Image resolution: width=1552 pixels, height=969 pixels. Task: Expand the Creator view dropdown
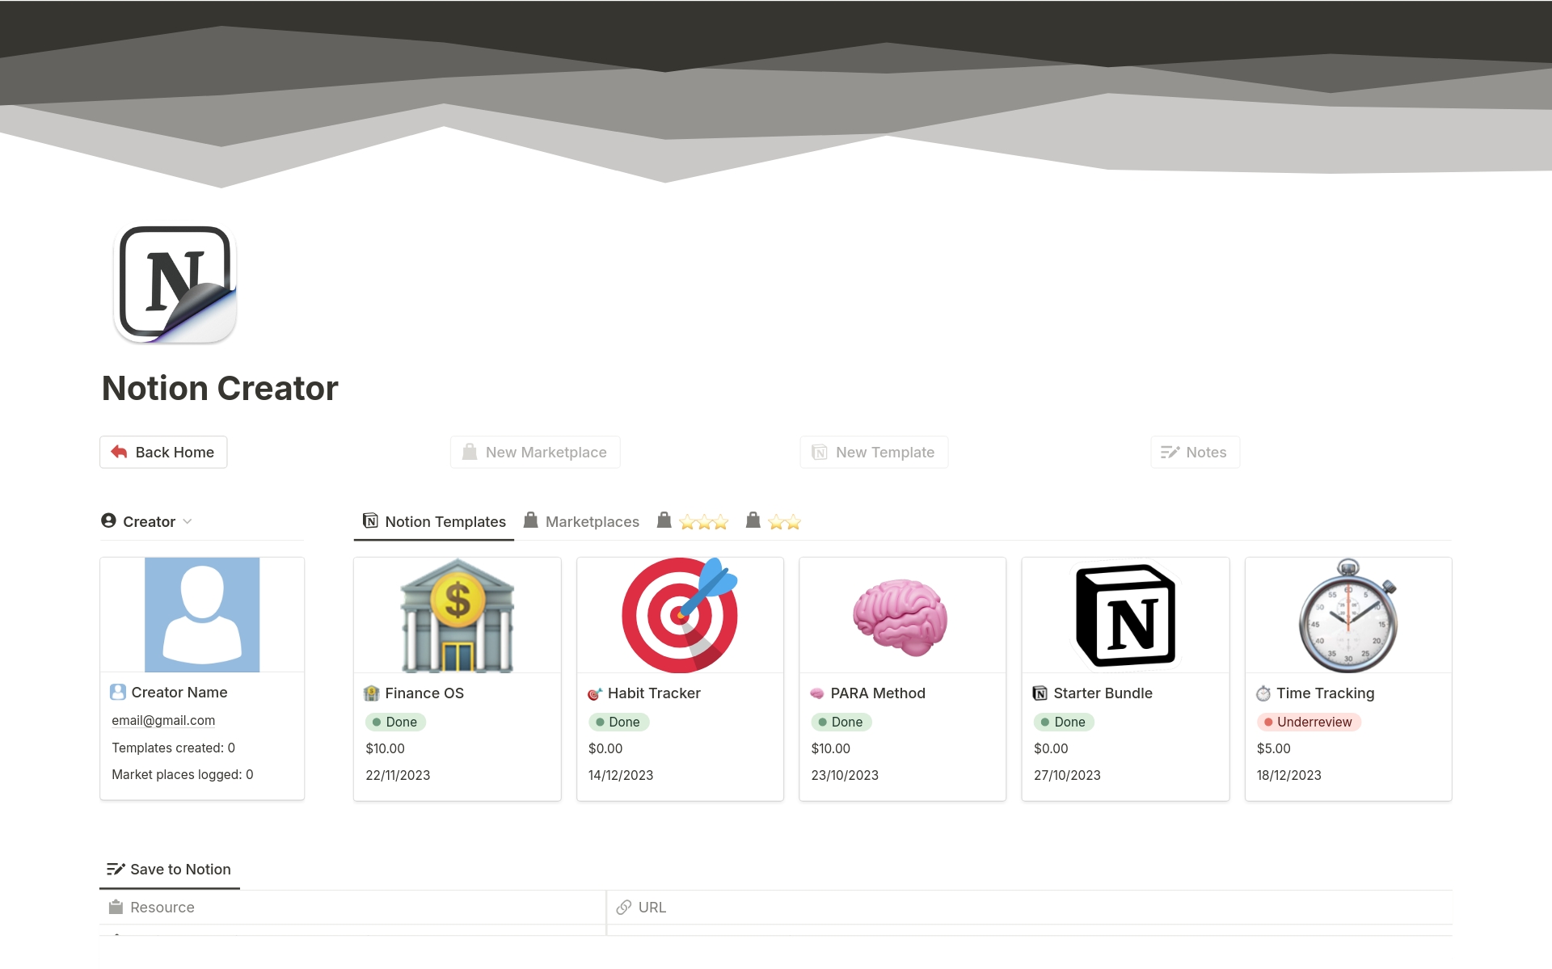click(x=188, y=522)
